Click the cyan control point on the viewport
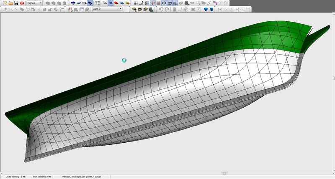 pos(124,61)
